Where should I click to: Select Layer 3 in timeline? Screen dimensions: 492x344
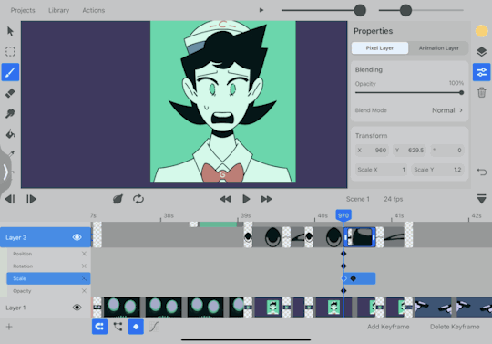[x=46, y=237]
